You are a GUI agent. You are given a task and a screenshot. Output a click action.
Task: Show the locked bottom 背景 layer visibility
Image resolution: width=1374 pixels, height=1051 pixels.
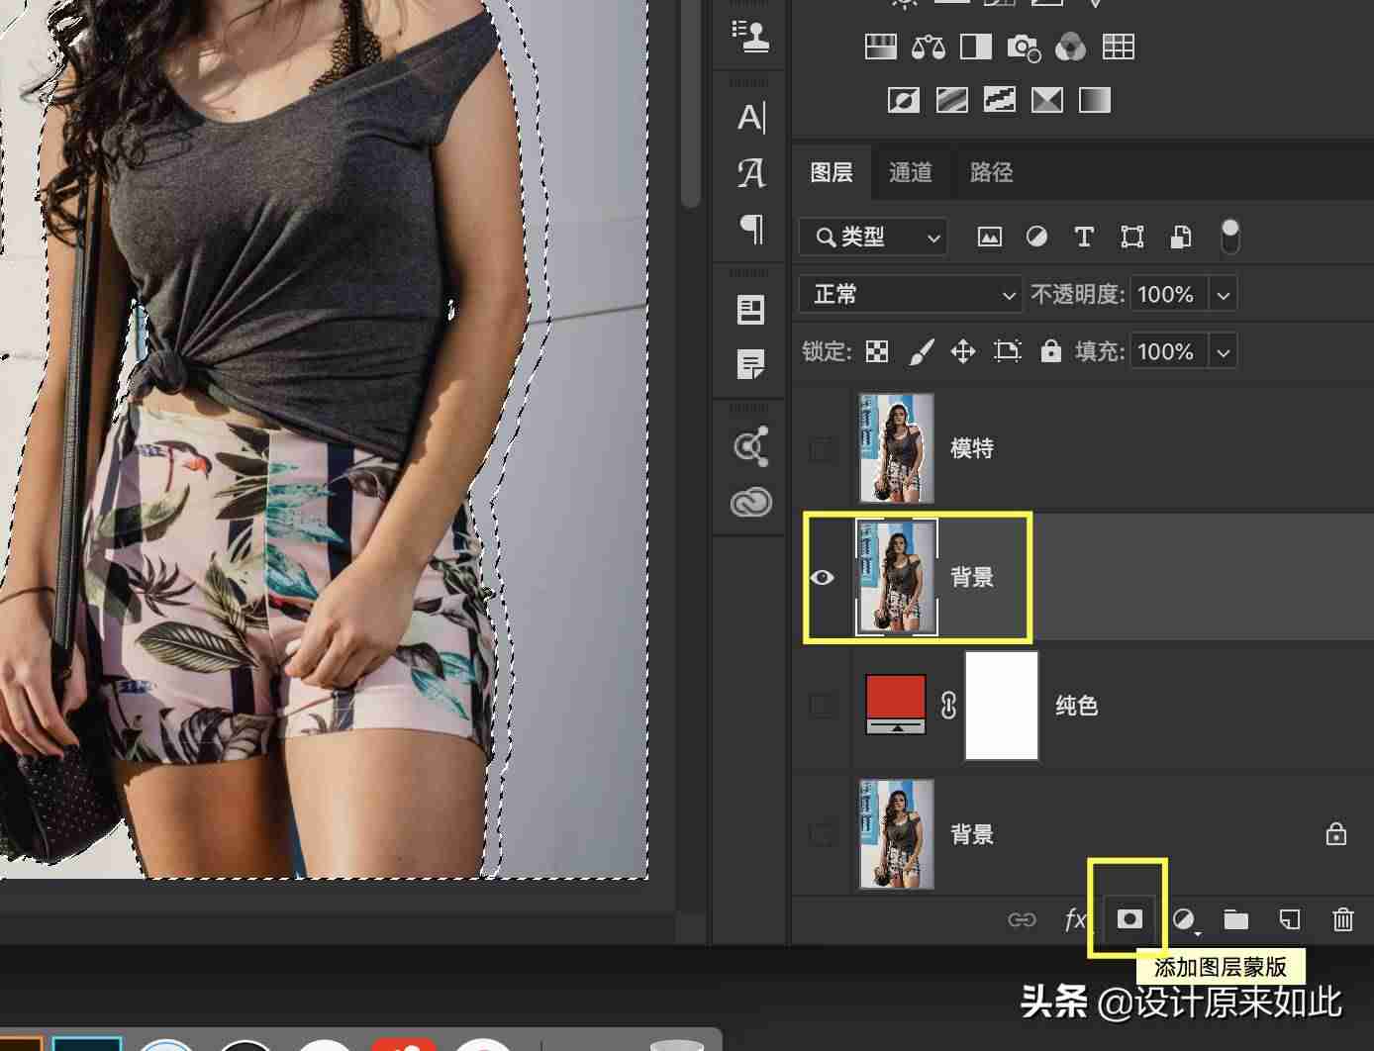coord(821,834)
